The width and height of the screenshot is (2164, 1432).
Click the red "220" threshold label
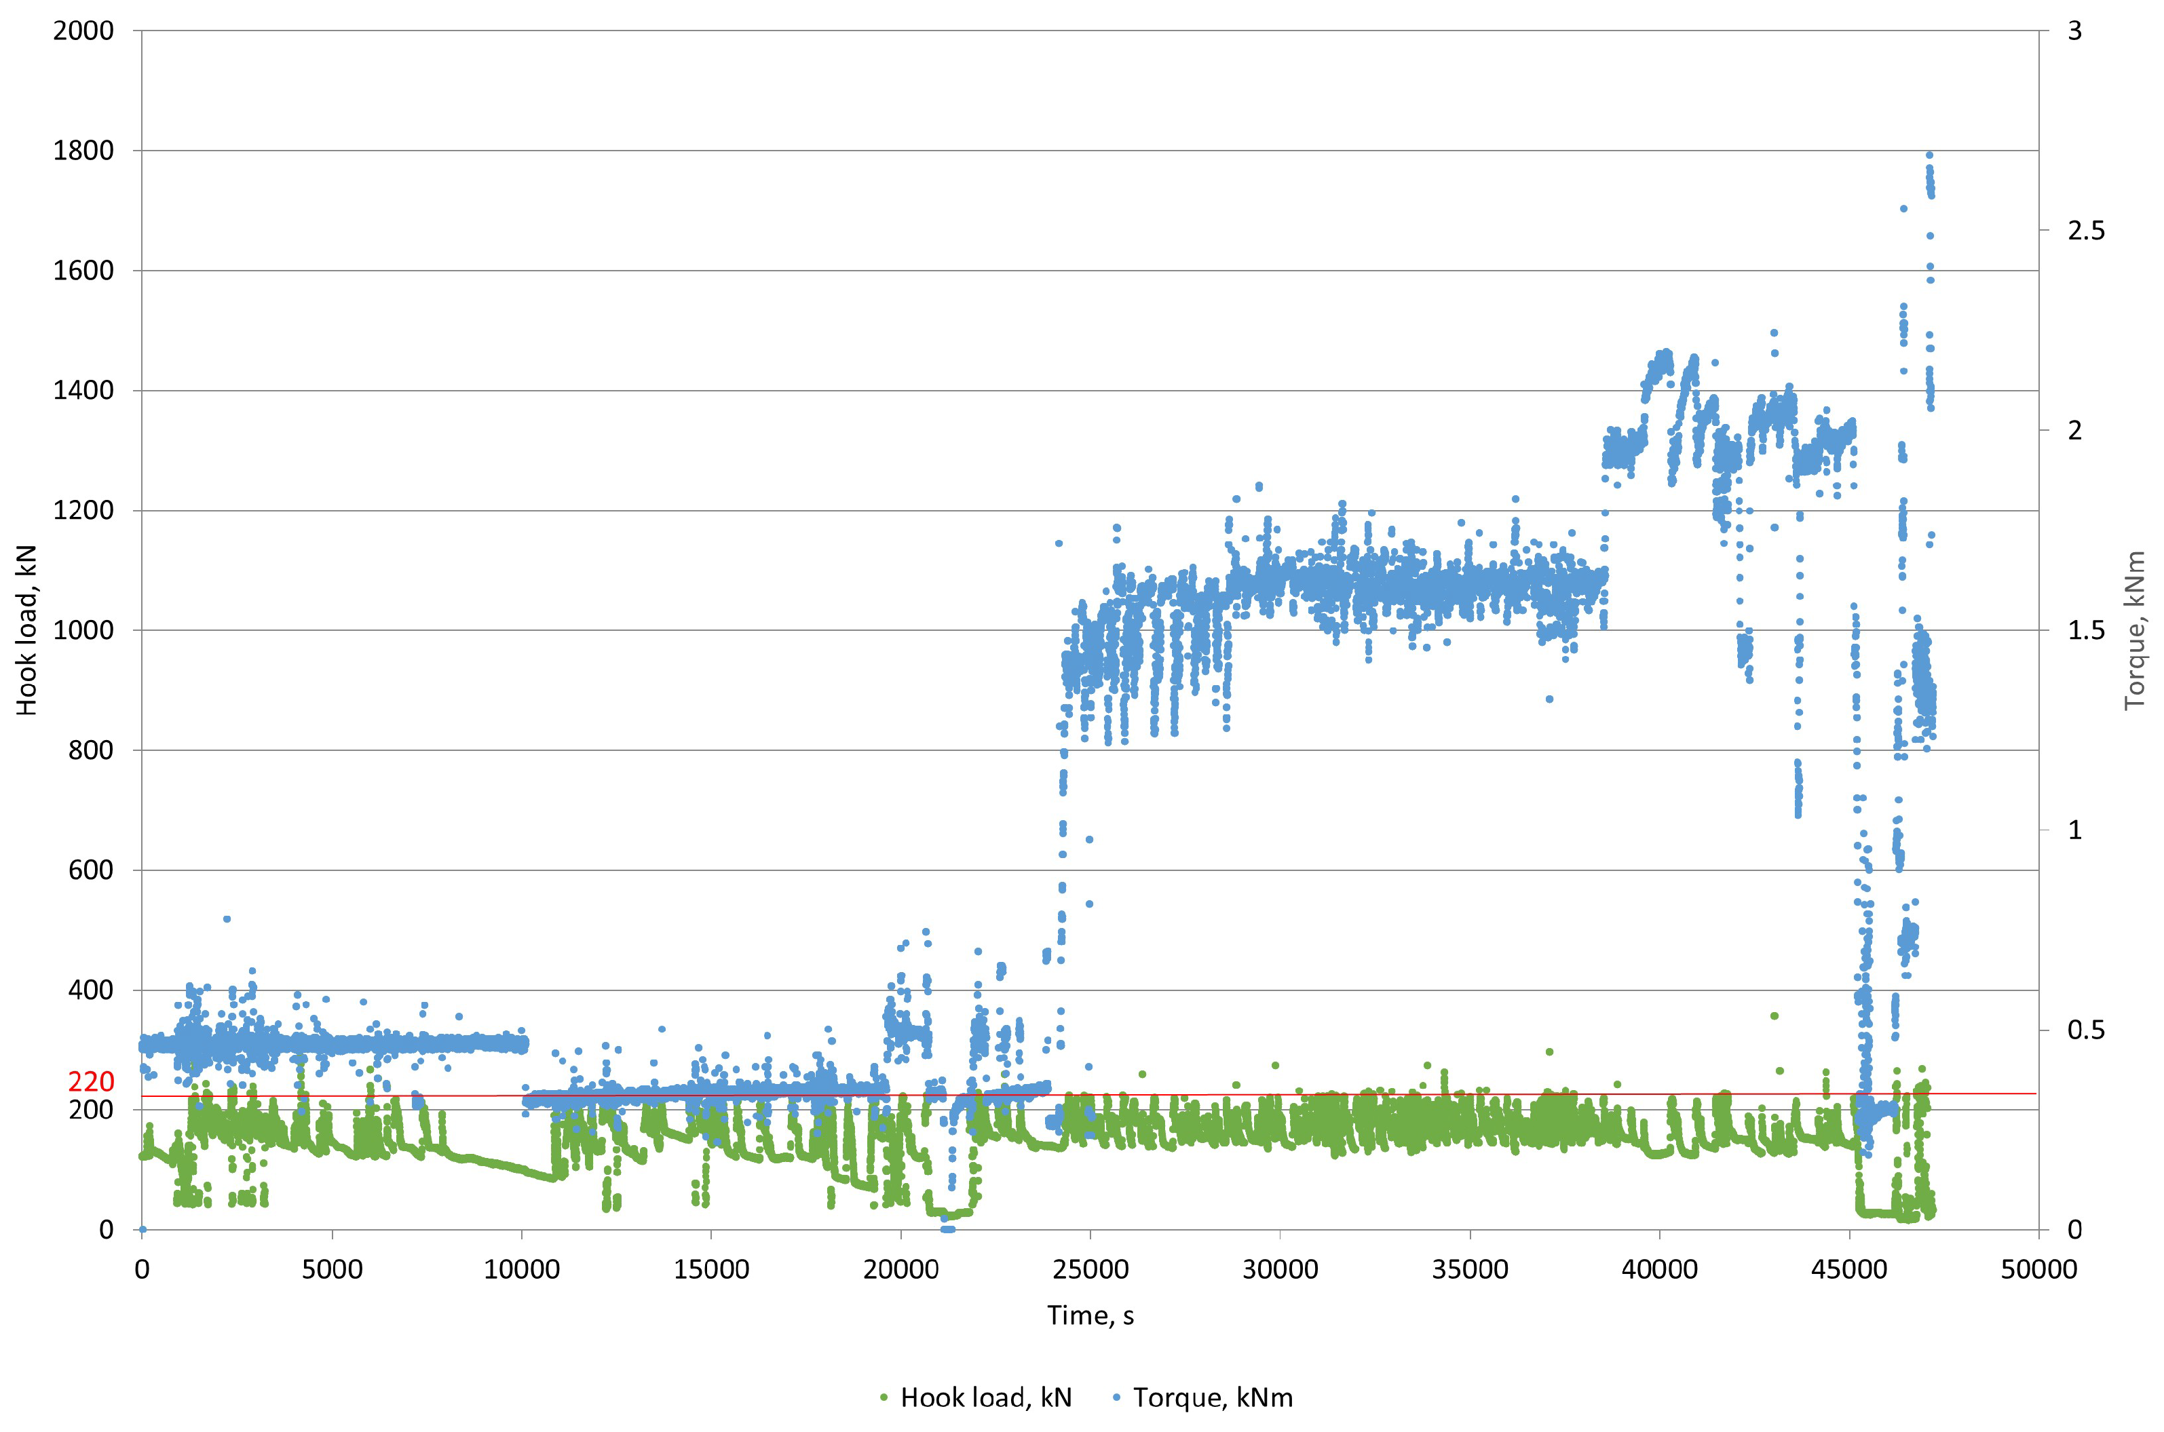coord(92,1082)
